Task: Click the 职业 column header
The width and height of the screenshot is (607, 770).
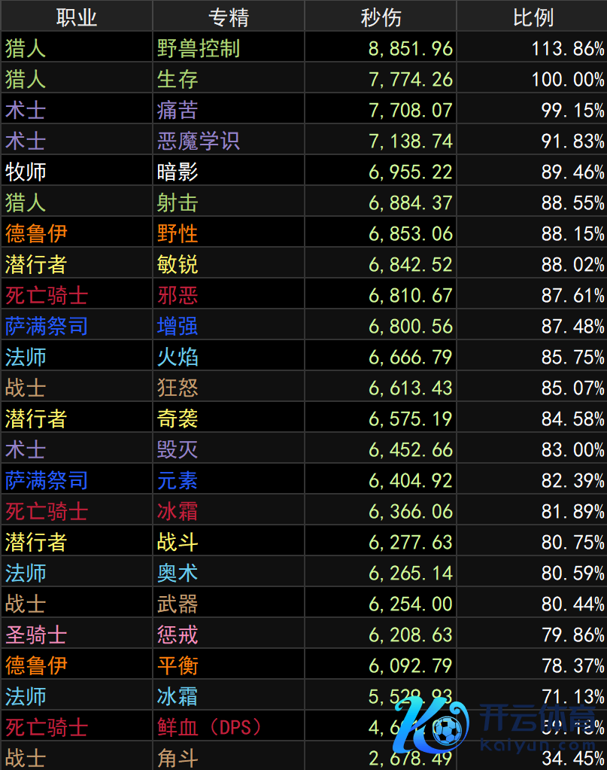Action: (x=77, y=17)
